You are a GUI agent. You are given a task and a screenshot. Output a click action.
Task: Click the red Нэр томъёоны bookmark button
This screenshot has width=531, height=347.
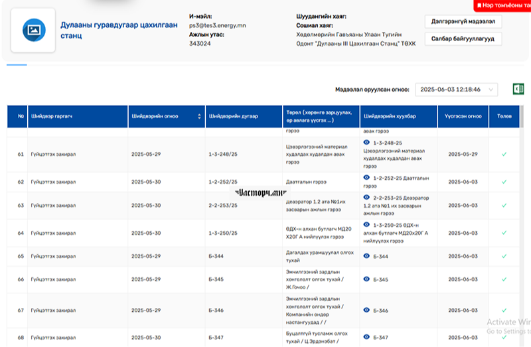tap(504, 5)
